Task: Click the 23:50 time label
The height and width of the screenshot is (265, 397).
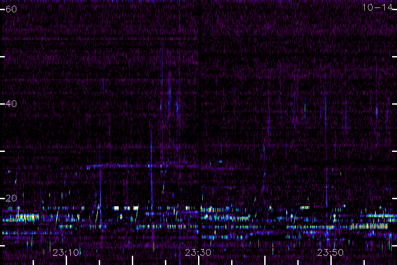Action: click(x=330, y=253)
